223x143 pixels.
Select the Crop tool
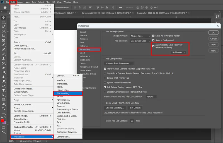pos(3,36)
